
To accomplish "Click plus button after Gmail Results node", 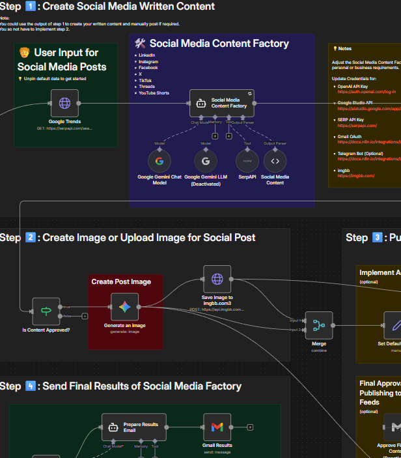I will 250,427.
